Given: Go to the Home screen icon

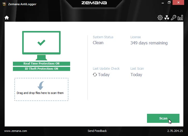Looking at the screenshot, I should click(7, 18).
